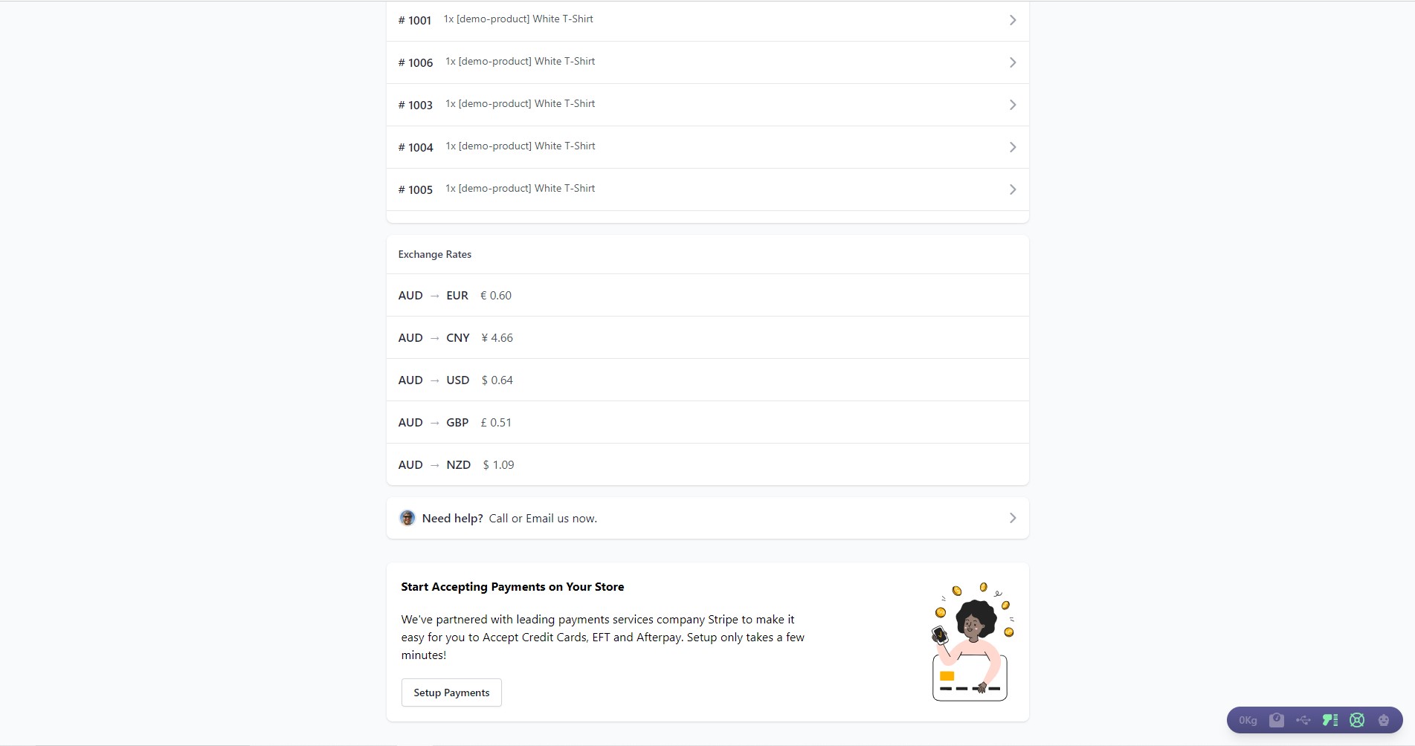The width and height of the screenshot is (1415, 746).
Task: Click the support avatar beside Need help
Action: point(407,518)
